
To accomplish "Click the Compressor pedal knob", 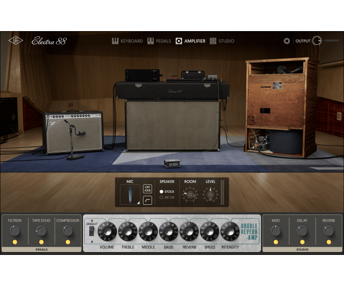I will point(68,231).
